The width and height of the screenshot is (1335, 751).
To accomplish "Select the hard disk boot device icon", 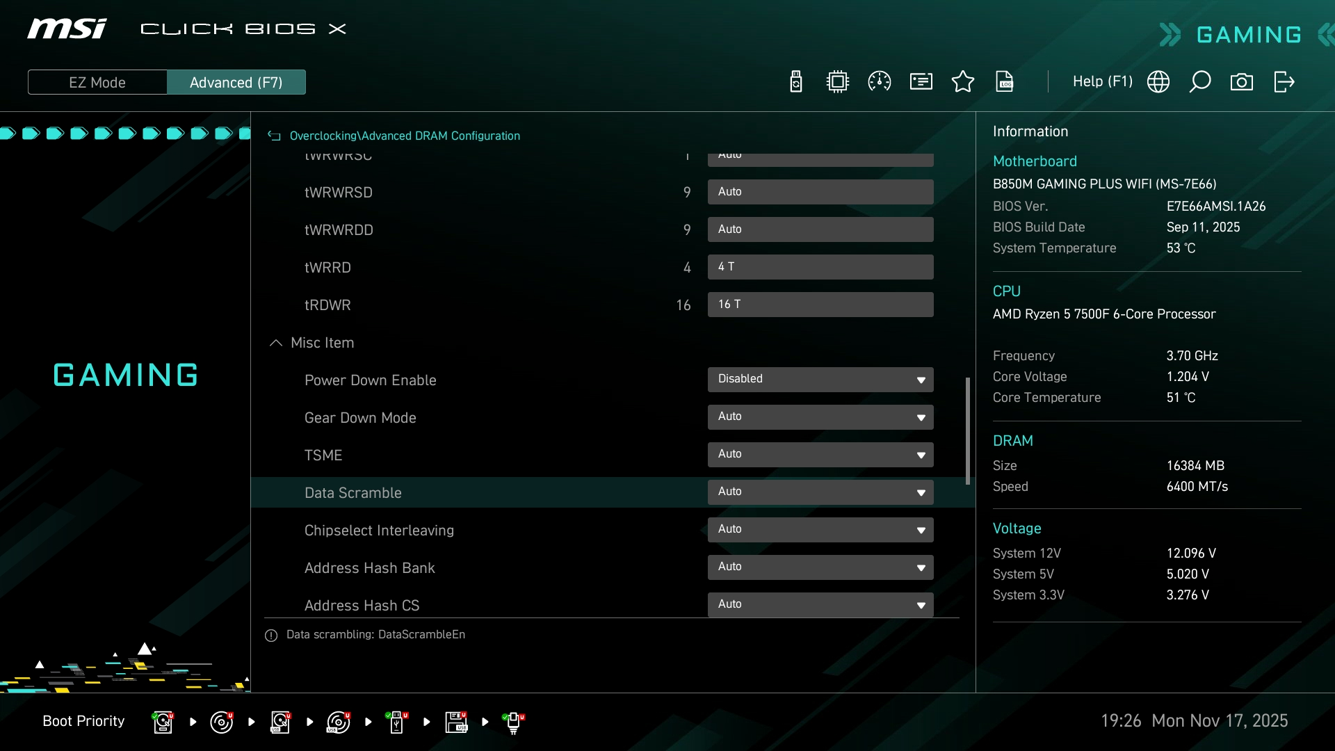I will [163, 722].
